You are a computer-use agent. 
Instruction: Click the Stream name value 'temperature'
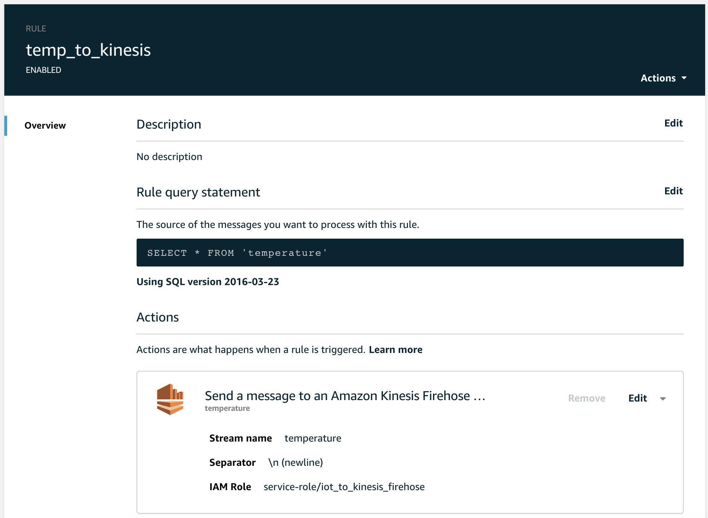pyautogui.click(x=313, y=438)
